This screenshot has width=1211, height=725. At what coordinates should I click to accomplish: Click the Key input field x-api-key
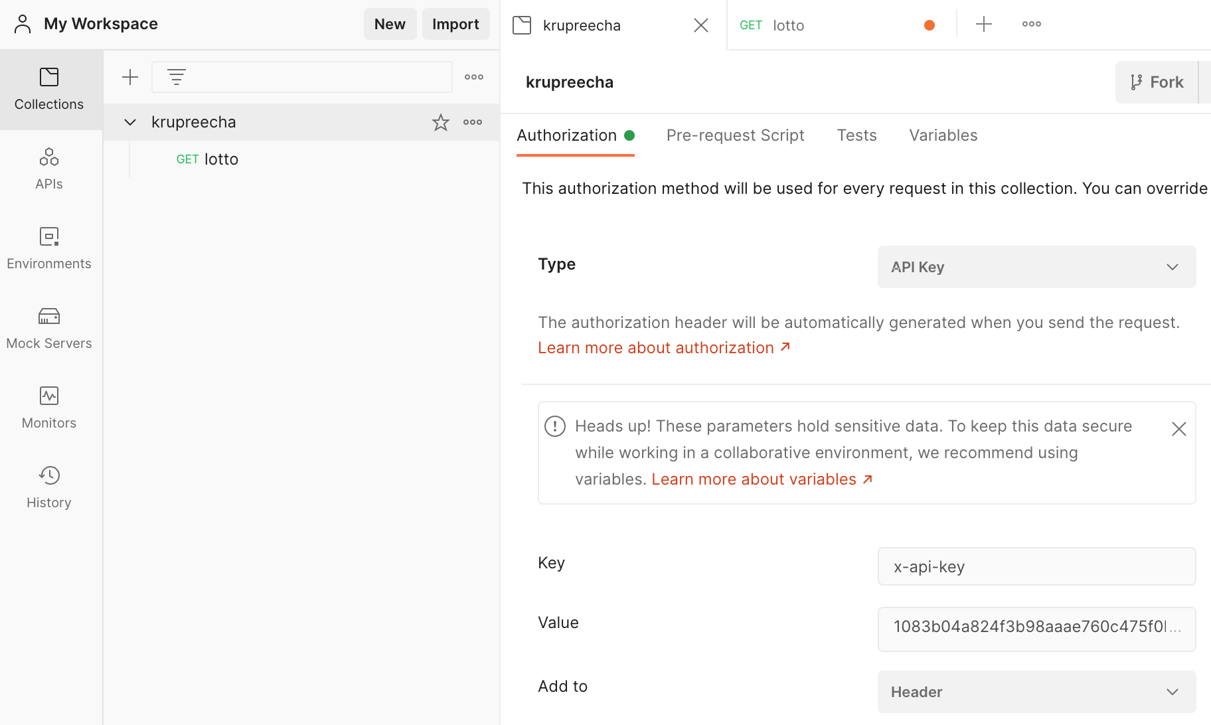point(1036,566)
